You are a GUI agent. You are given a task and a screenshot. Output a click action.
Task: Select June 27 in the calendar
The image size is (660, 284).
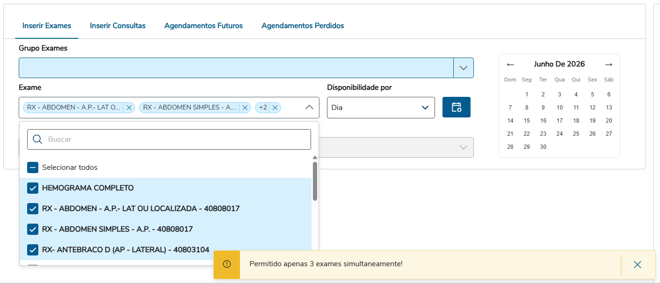(609, 134)
